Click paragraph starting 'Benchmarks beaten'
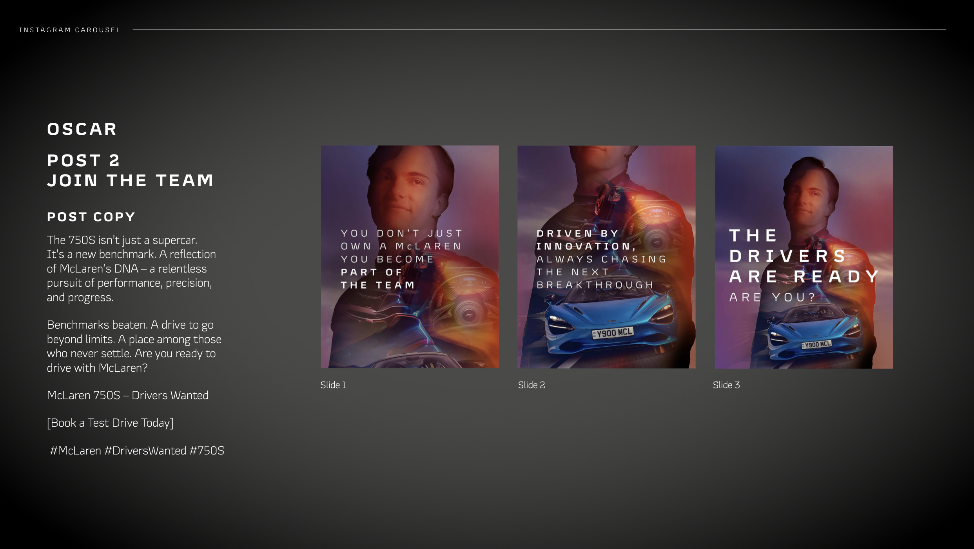The image size is (974, 549). [134, 346]
